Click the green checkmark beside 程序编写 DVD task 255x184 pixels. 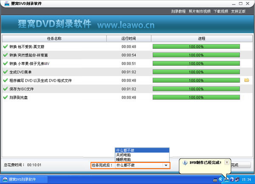[x=6, y=80]
